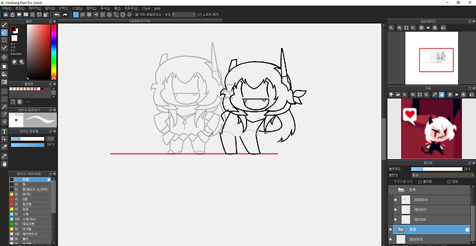This screenshot has width=476, height=246.
Task: Select the Dot tool below the eraser
Action: [4, 40]
